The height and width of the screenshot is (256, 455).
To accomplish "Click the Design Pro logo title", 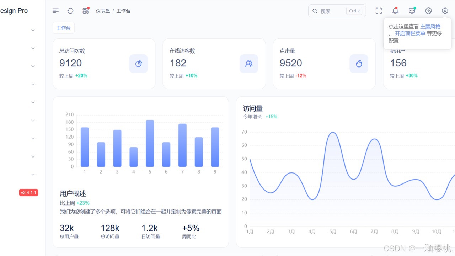I will pos(14,11).
